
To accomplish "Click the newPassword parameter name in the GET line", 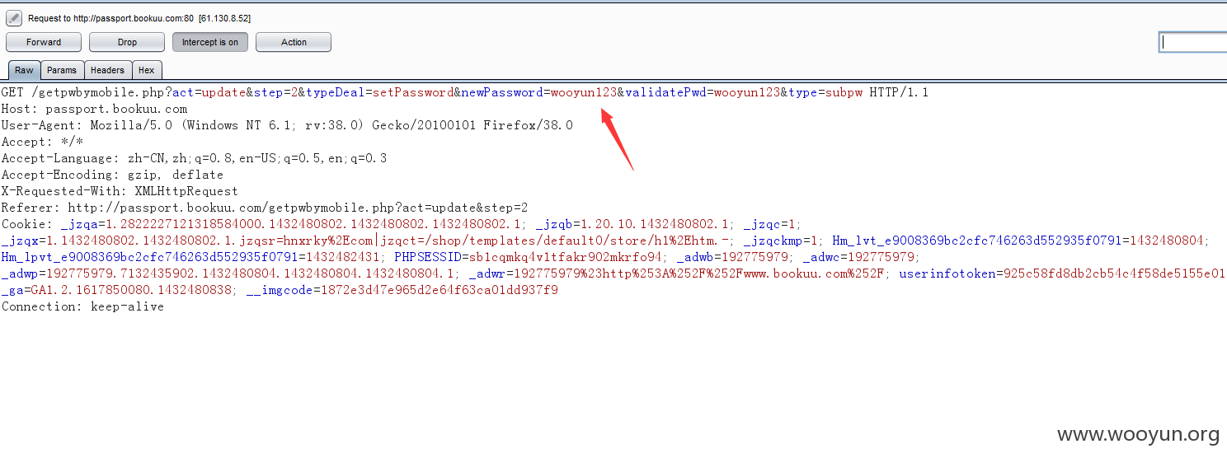I will pos(501,92).
